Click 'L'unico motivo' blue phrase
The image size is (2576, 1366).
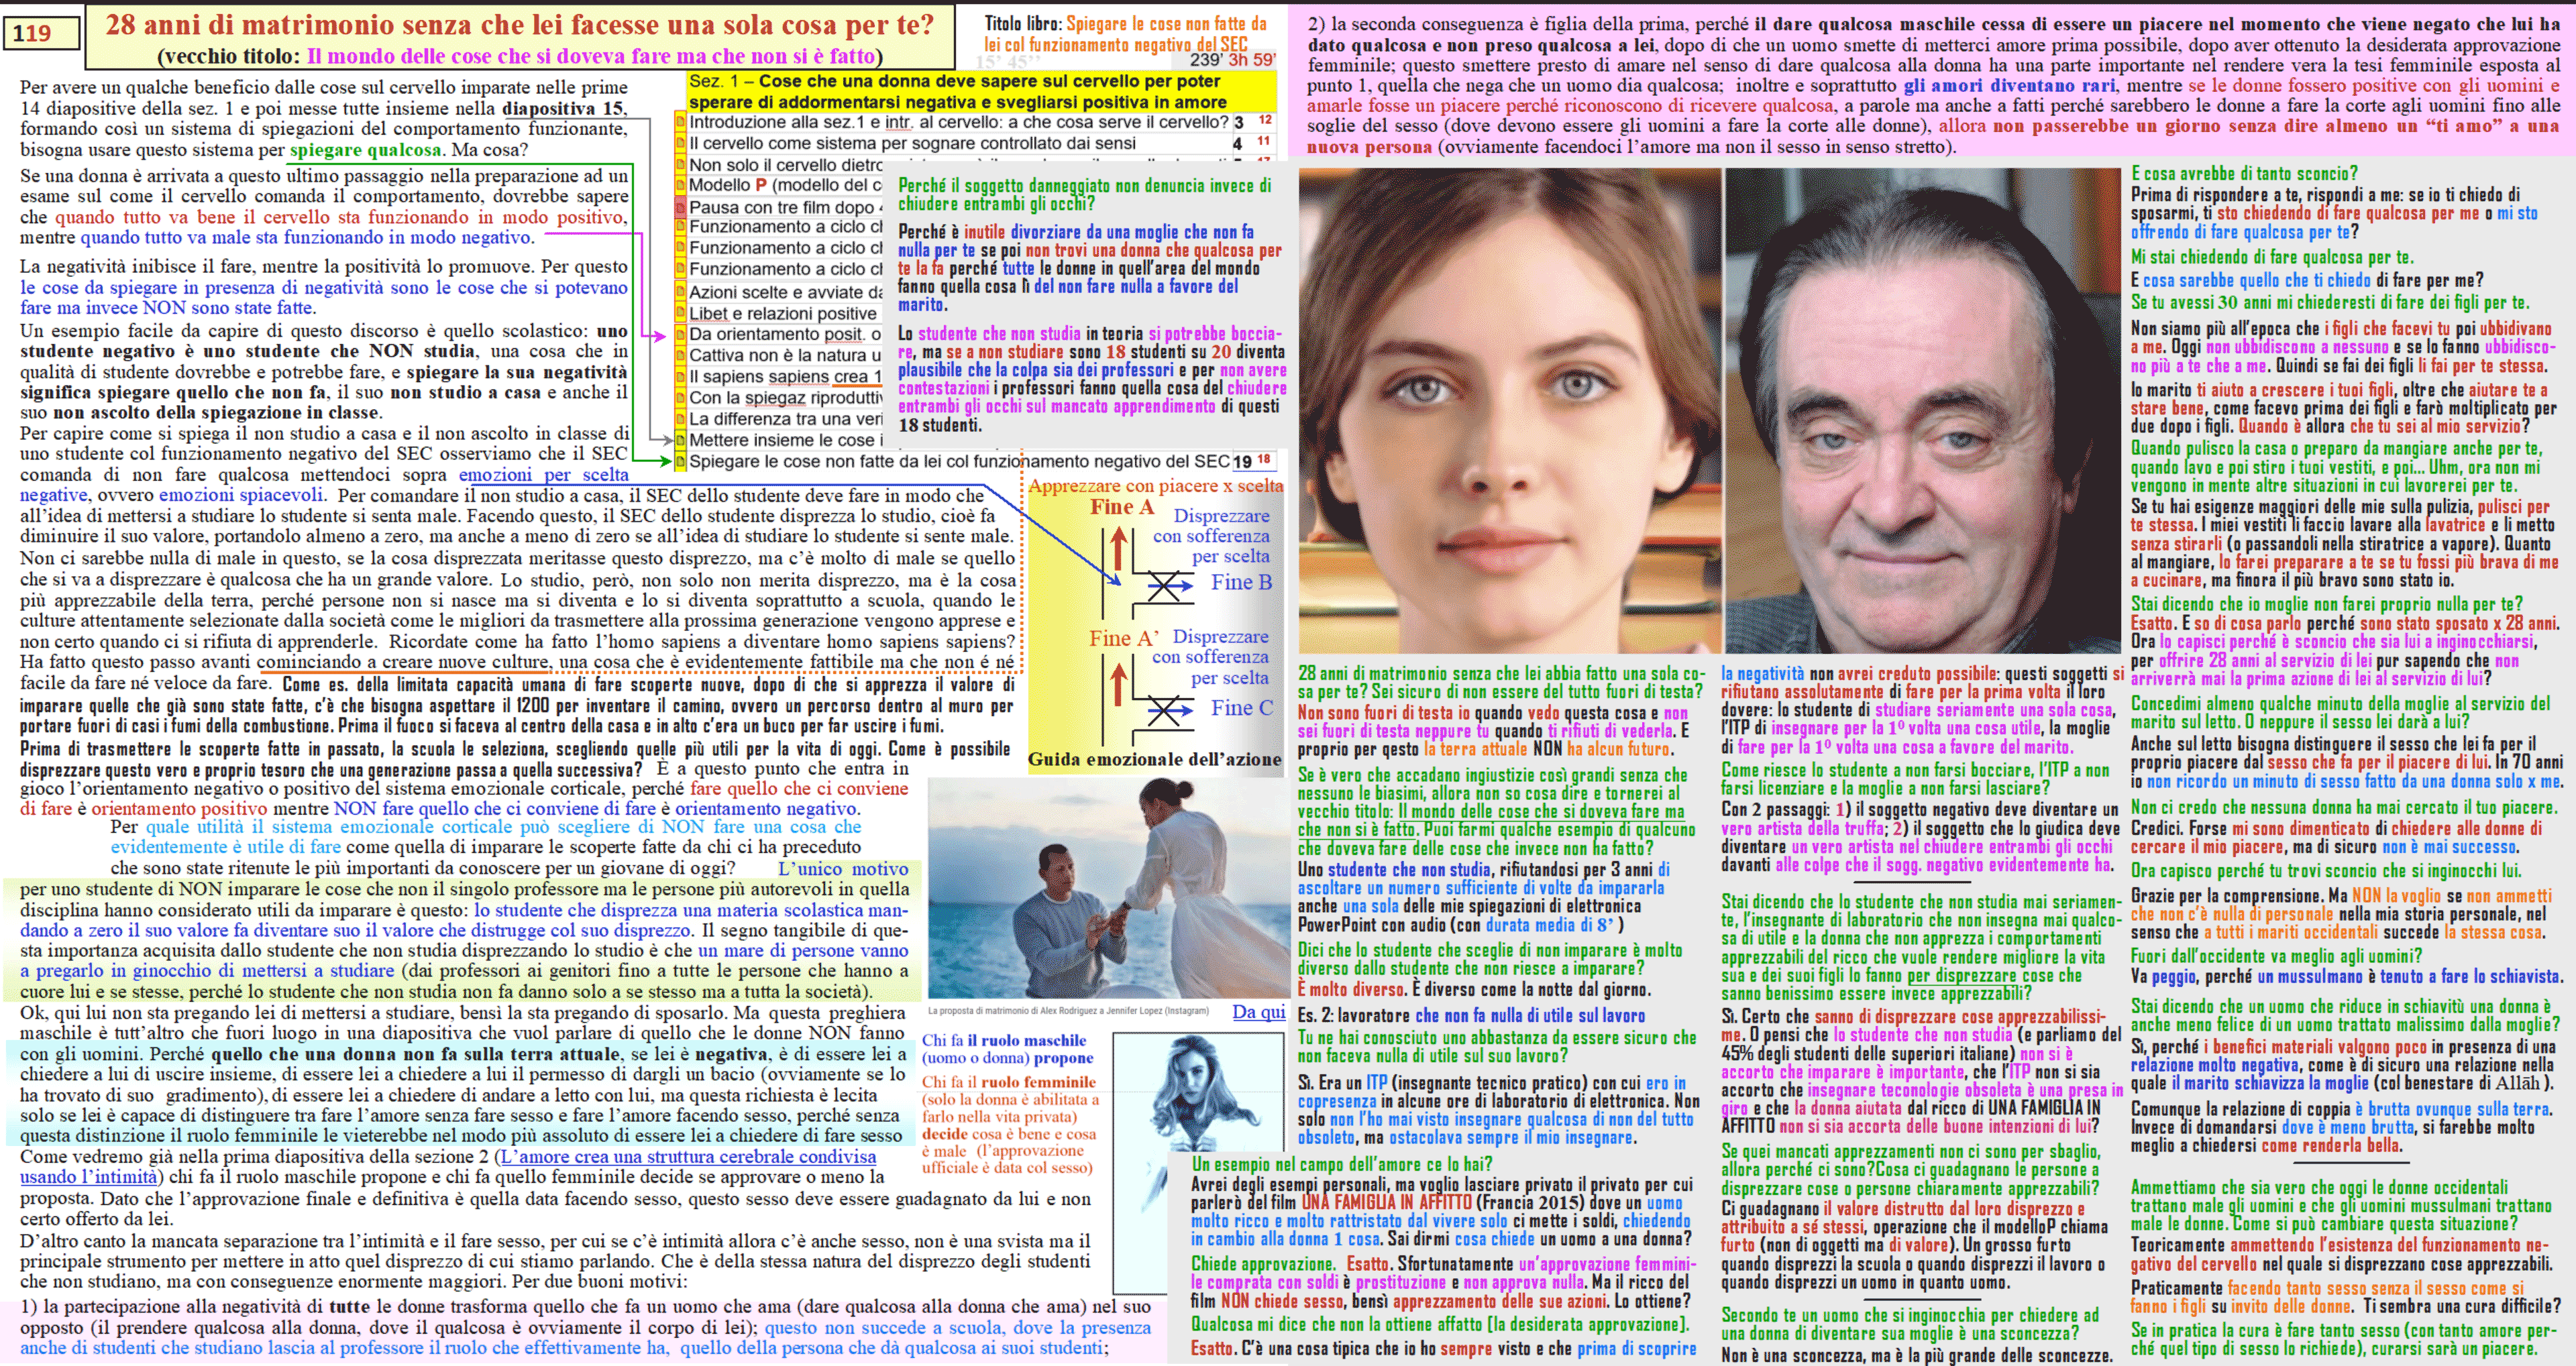[x=843, y=869]
